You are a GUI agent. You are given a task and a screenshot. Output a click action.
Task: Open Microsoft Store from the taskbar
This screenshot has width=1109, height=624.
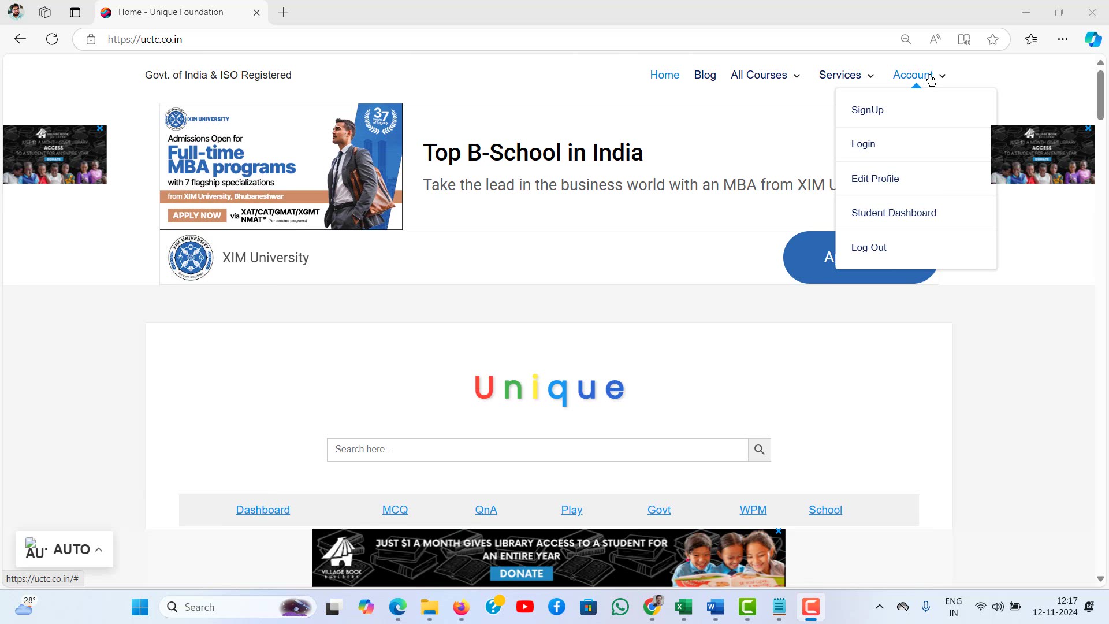pyautogui.click(x=589, y=607)
